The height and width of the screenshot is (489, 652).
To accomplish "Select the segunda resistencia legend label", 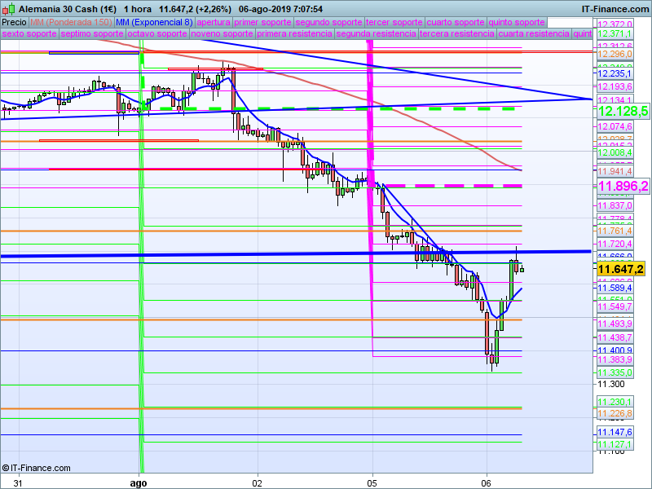I will click(x=376, y=33).
